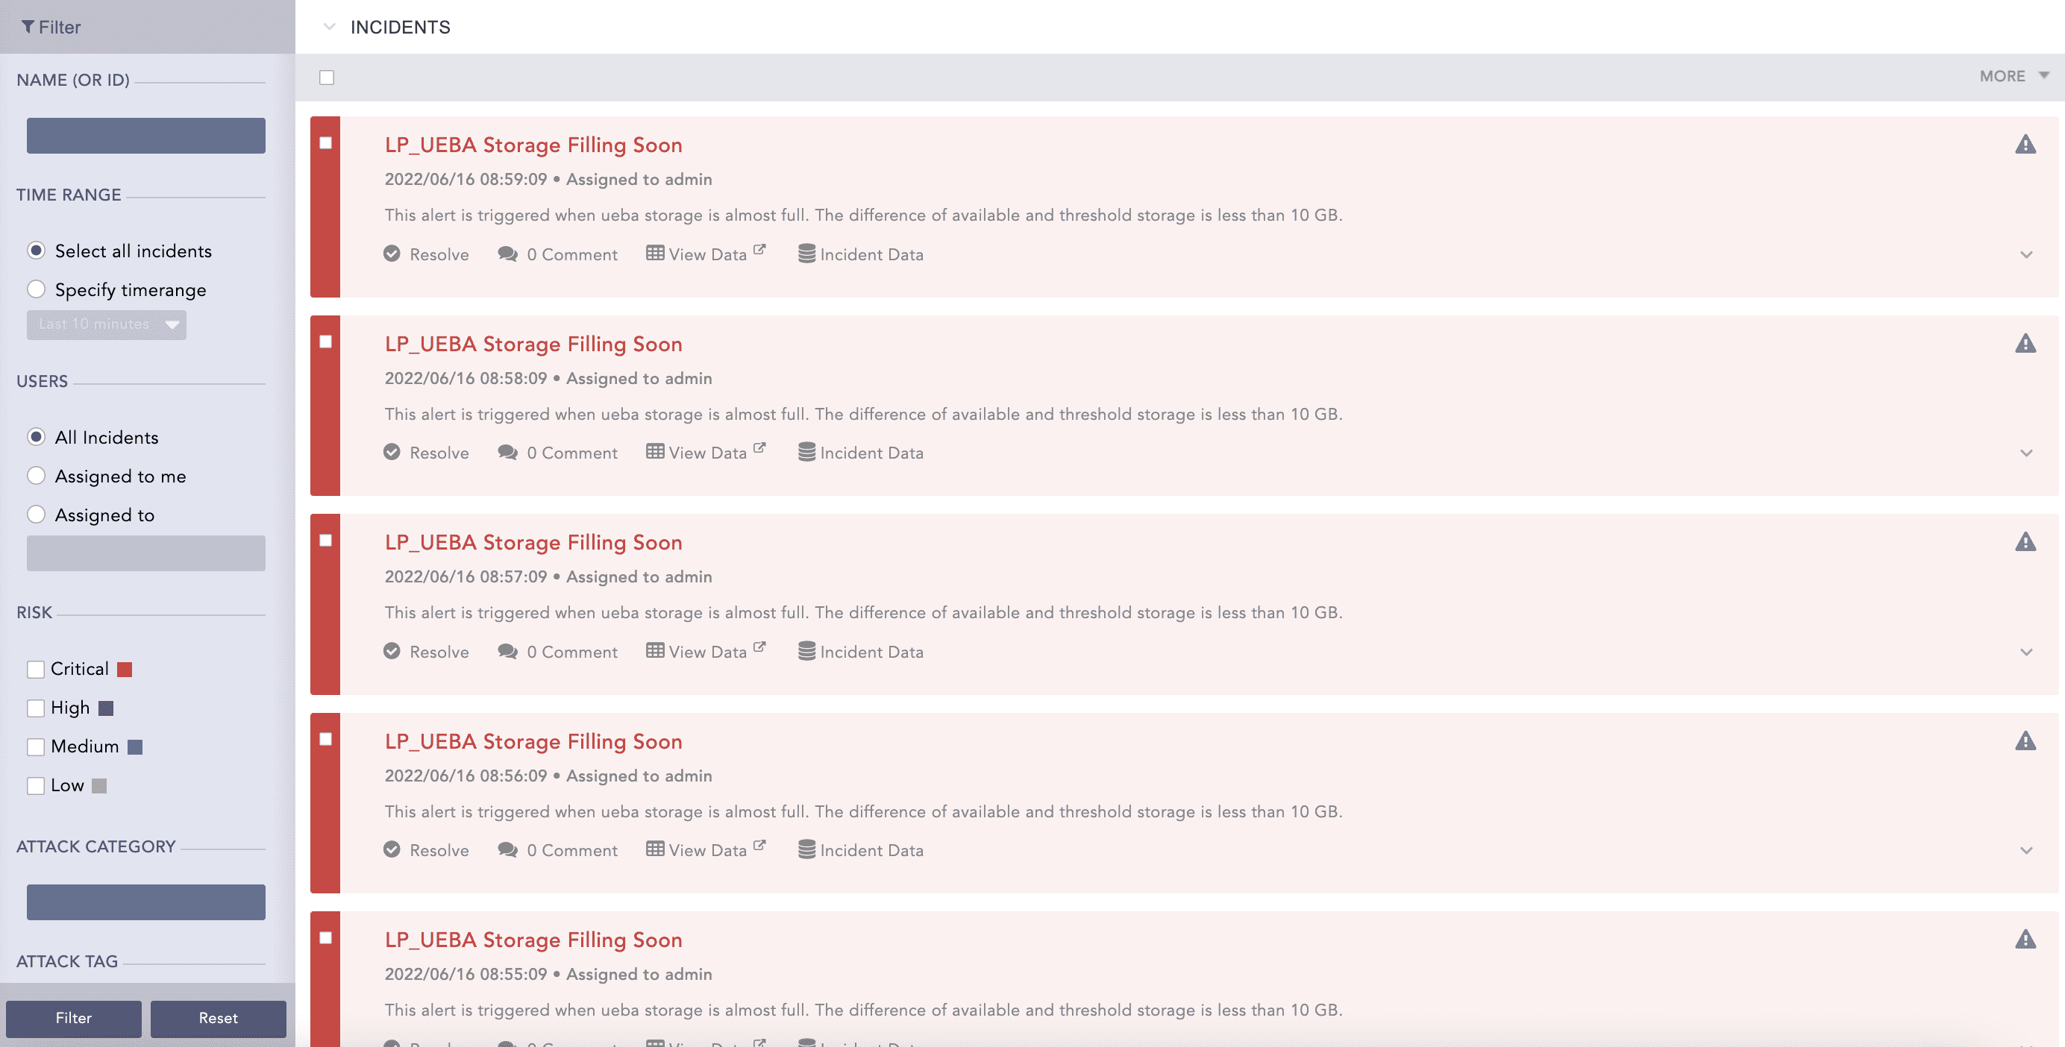Open the Last 10 minutes time dropdown
This screenshot has width=2065, height=1047.
(106, 324)
